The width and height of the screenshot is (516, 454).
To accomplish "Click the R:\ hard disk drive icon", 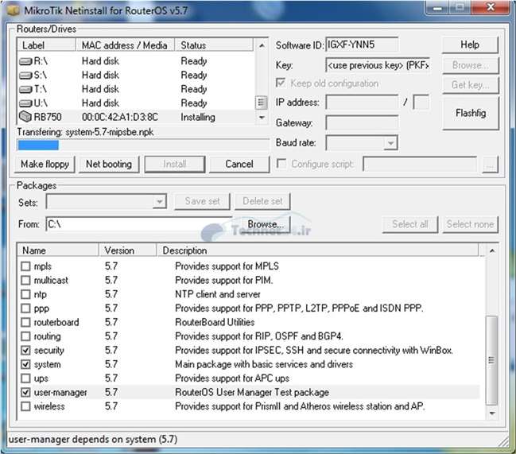I will (25, 61).
